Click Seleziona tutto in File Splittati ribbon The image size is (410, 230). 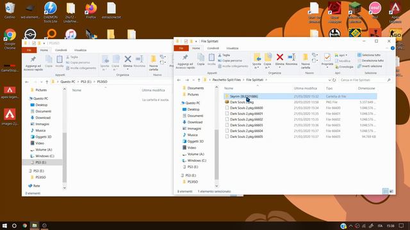[x=369, y=55]
